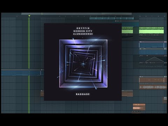Click the BAGGAGE title text on the cover
The width and height of the screenshot is (168, 126).
coord(83,94)
